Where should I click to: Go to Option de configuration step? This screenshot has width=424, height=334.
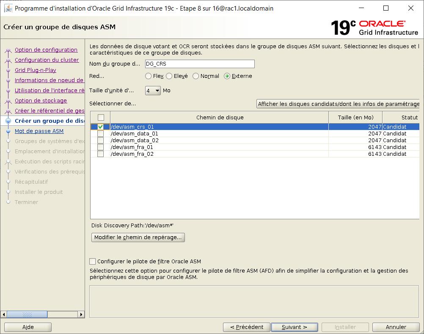(46, 50)
